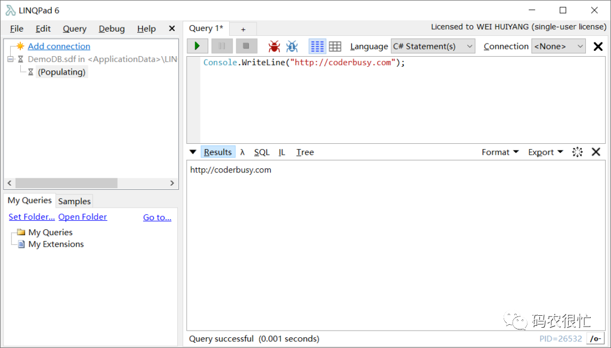Switch to the Results tab
Screen dimensions: 611x348
point(218,152)
